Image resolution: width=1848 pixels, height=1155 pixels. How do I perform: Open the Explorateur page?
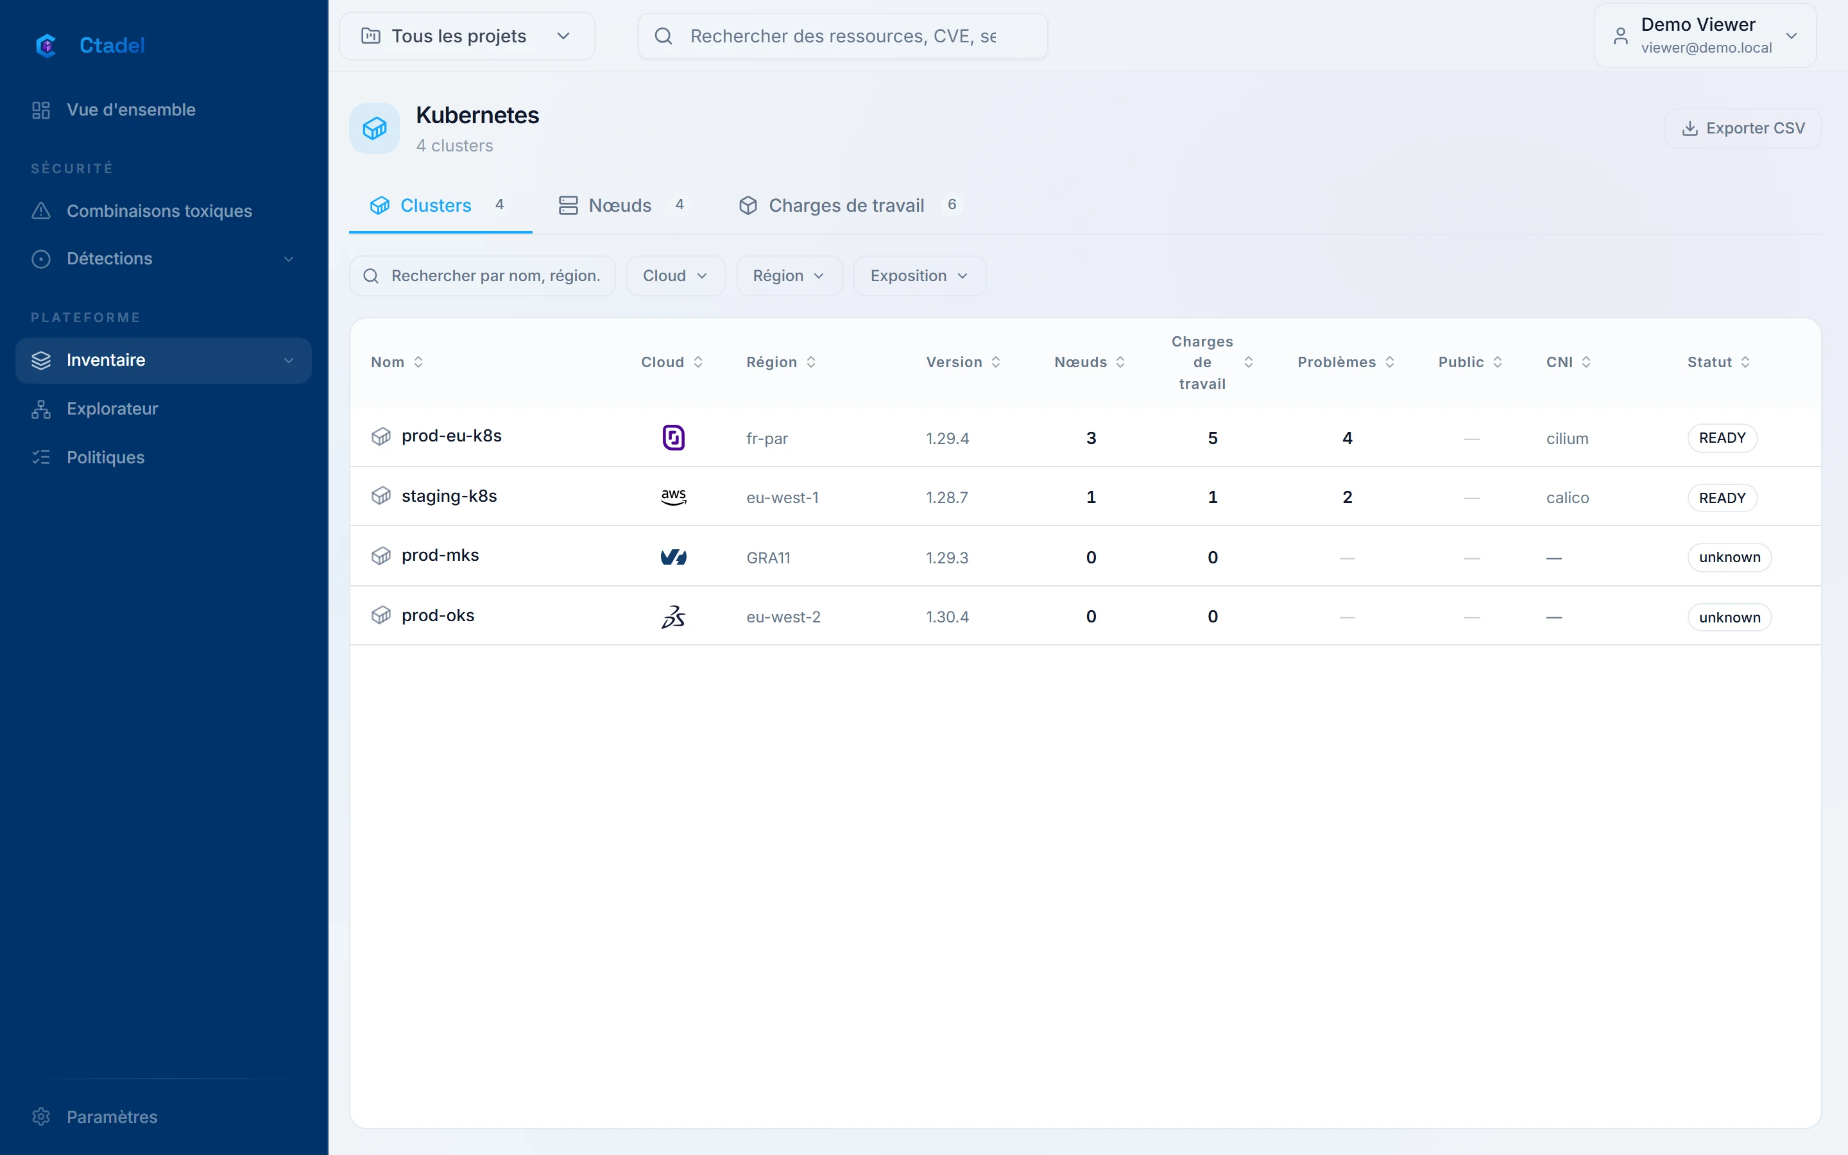(x=164, y=409)
